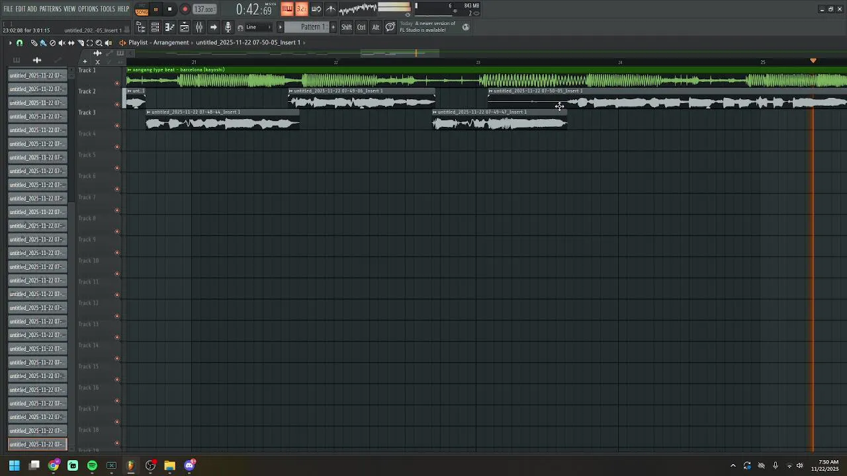Image resolution: width=847 pixels, height=476 pixels.
Task: Open Google Chrome from the taskbar
Action: coord(54,465)
